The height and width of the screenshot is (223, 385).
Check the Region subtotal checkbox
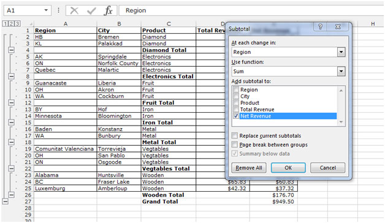coord(235,89)
